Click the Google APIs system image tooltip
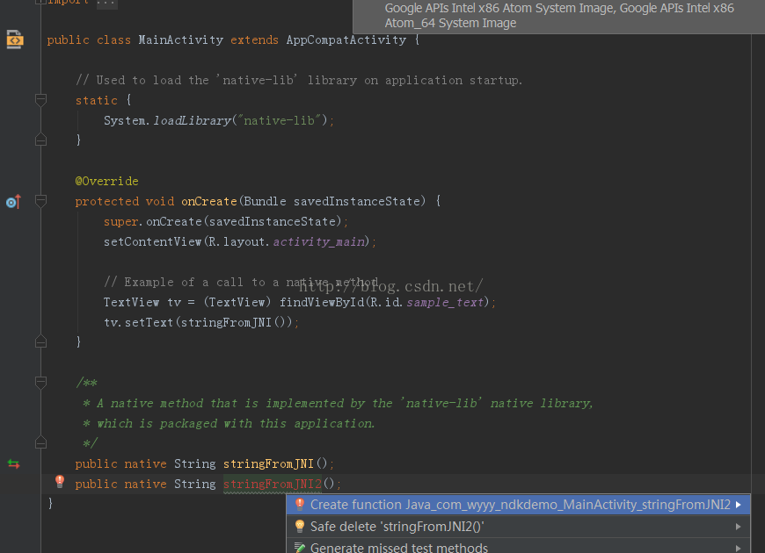 pyautogui.click(x=559, y=16)
